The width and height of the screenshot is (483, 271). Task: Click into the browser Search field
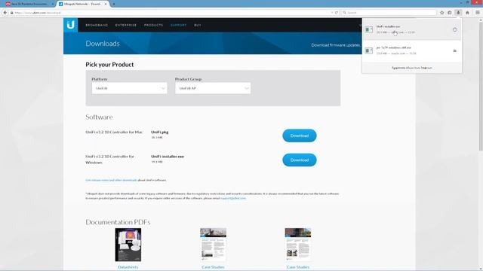(389, 13)
